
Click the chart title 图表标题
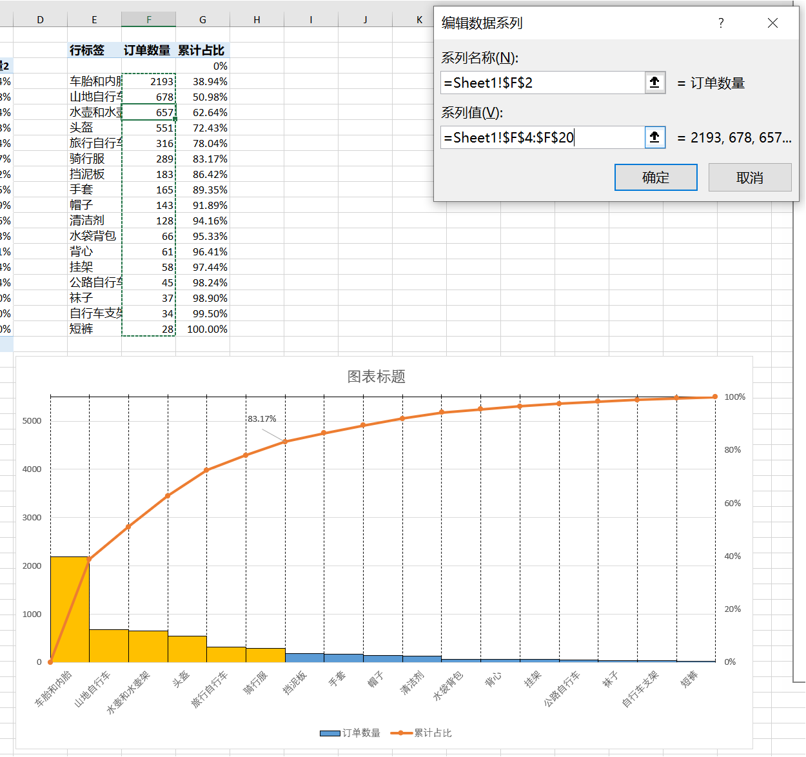377,377
